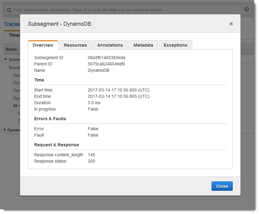Select the Timeline tab behind the dialog
This screenshot has height=214, width=259.
pyautogui.click(x=14, y=35)
